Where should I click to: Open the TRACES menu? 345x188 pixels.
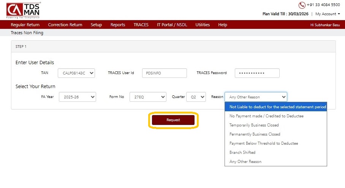pyautogui.click(x=141, y=25)
